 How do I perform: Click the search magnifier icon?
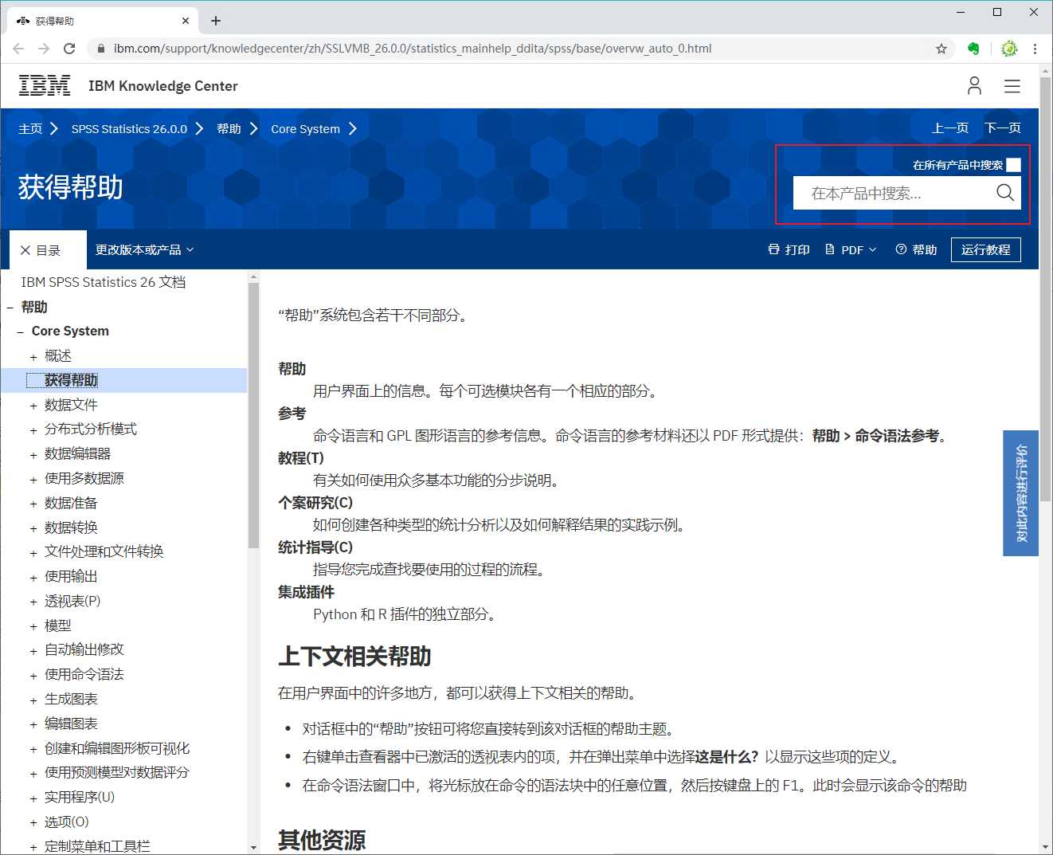tap(1005, 193)
